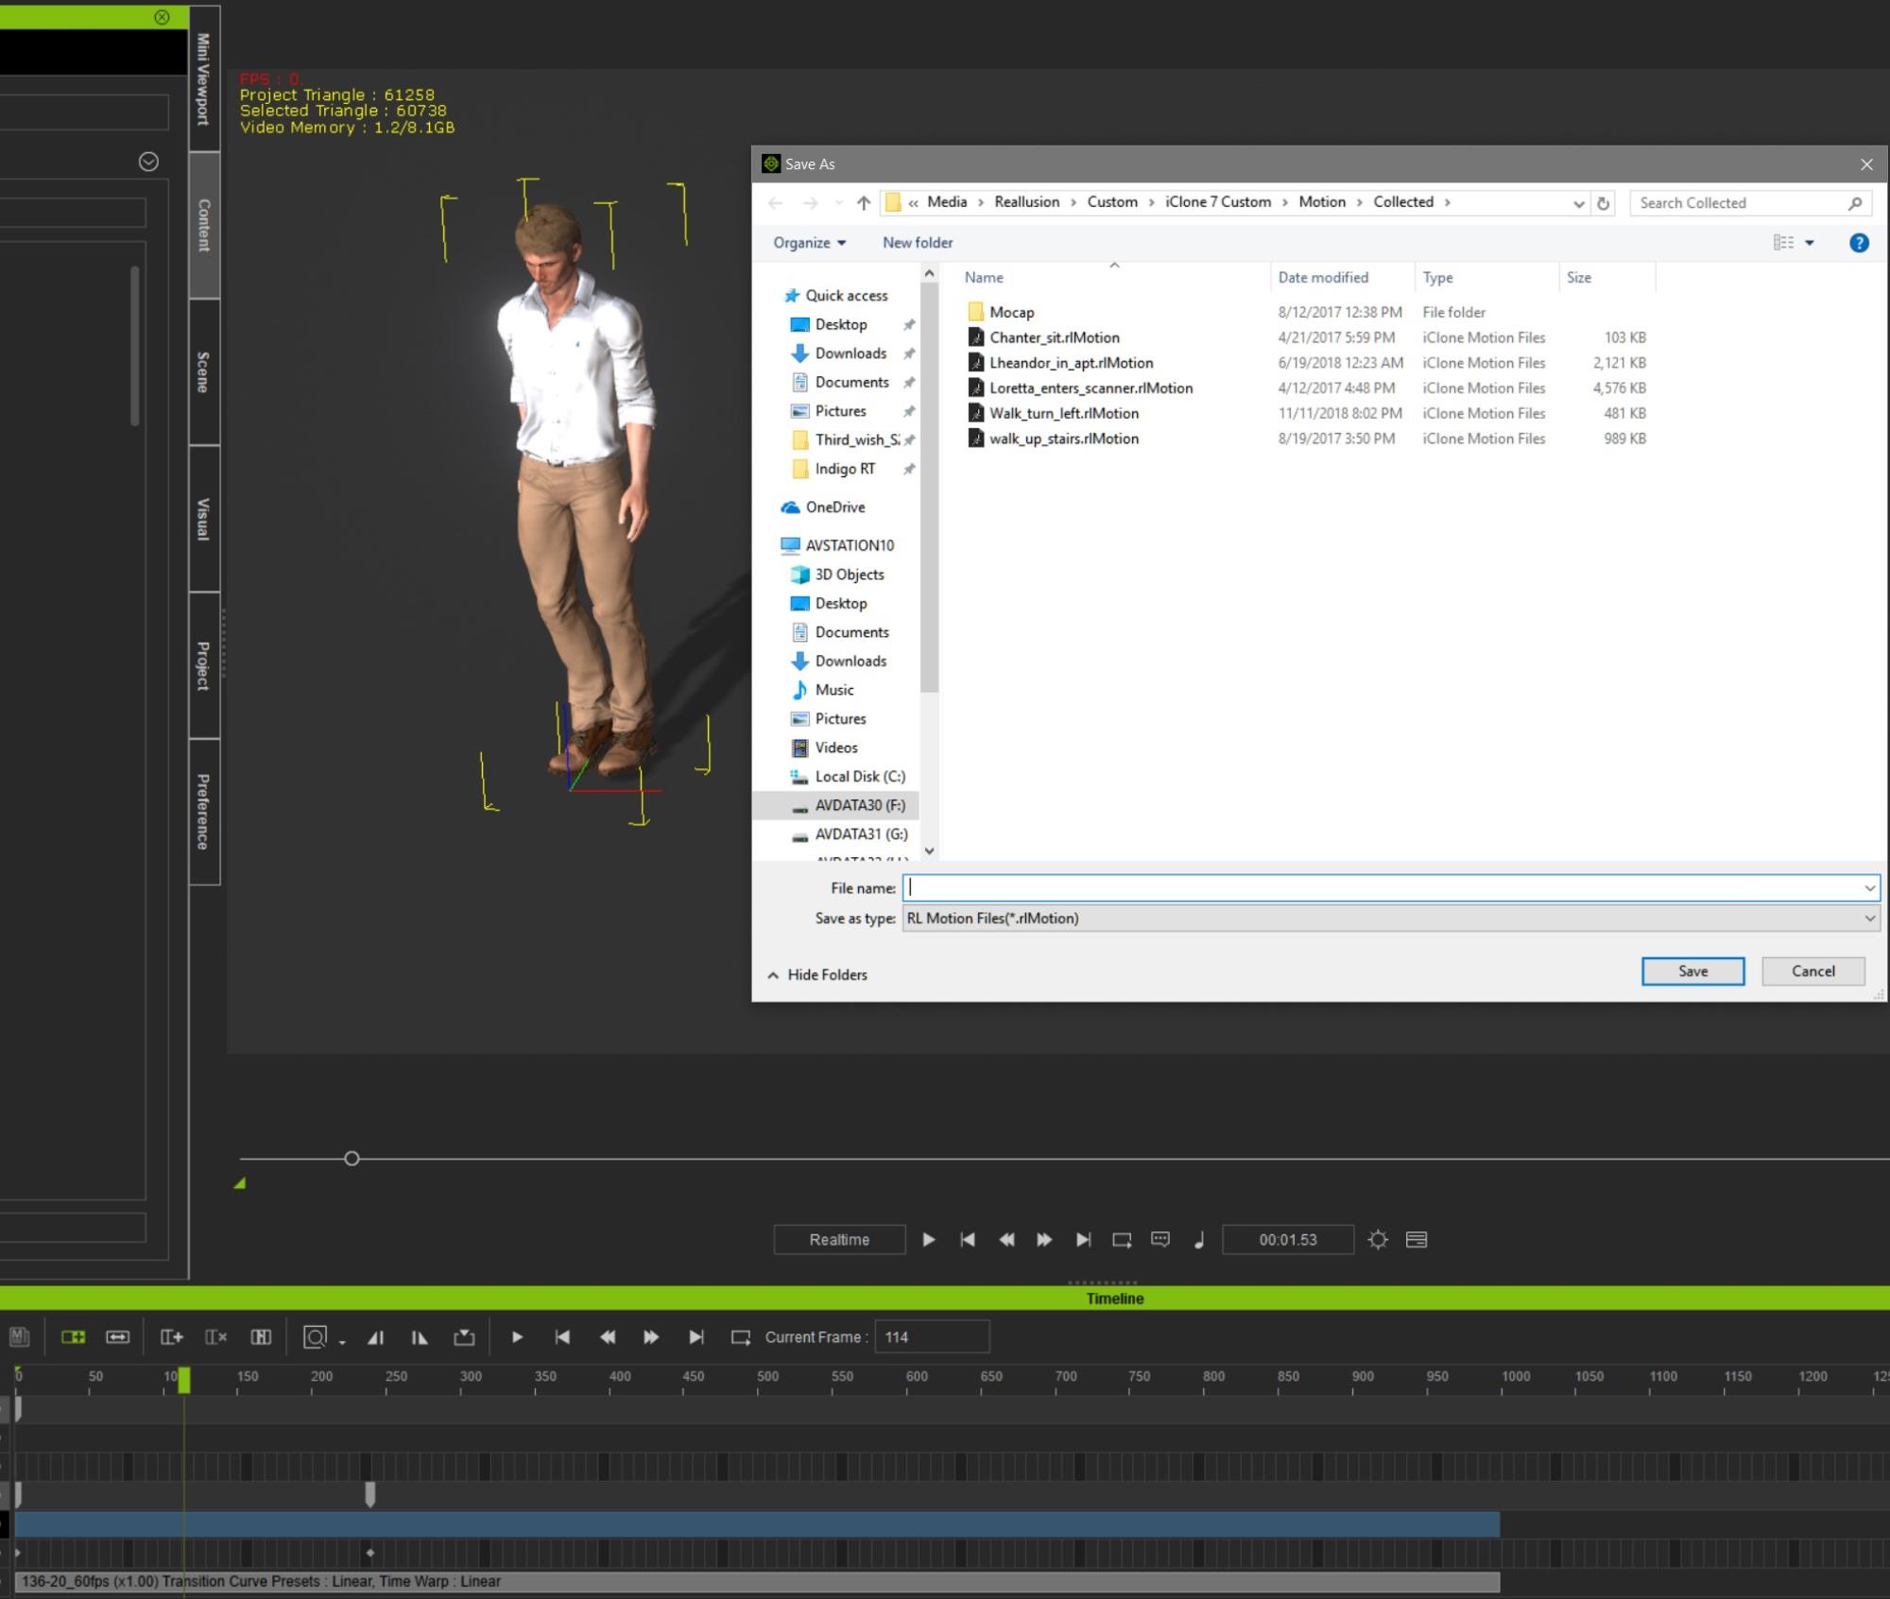Open the File name history dropdown arrow
The image size is (1890, 1599).
(1869, 888)
